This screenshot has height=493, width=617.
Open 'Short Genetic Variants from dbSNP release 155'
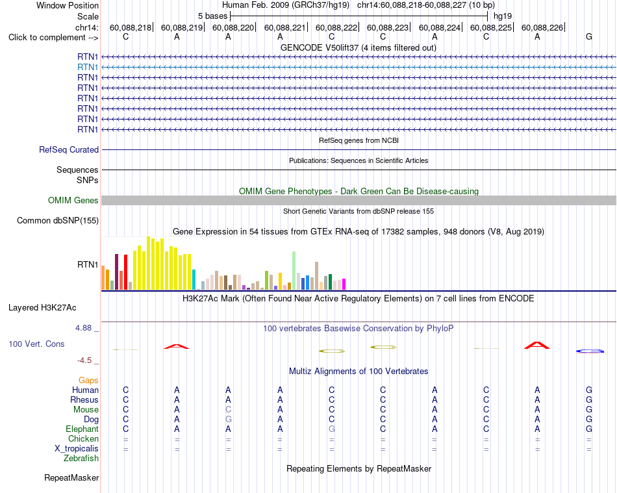[359, 211]
